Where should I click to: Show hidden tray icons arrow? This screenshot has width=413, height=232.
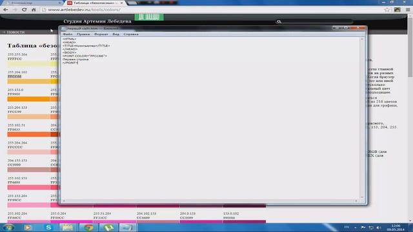click(x=355, y=227)
